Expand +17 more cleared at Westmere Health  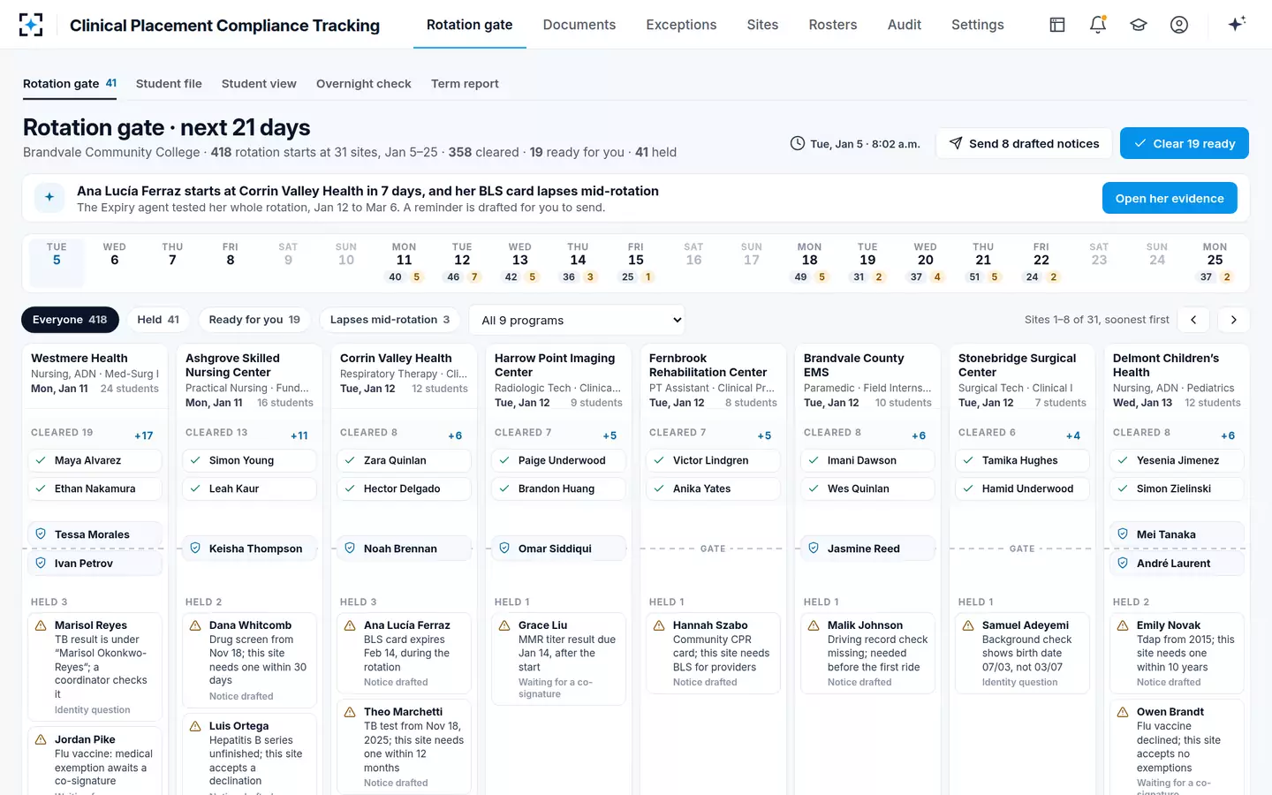click(144, 435)
